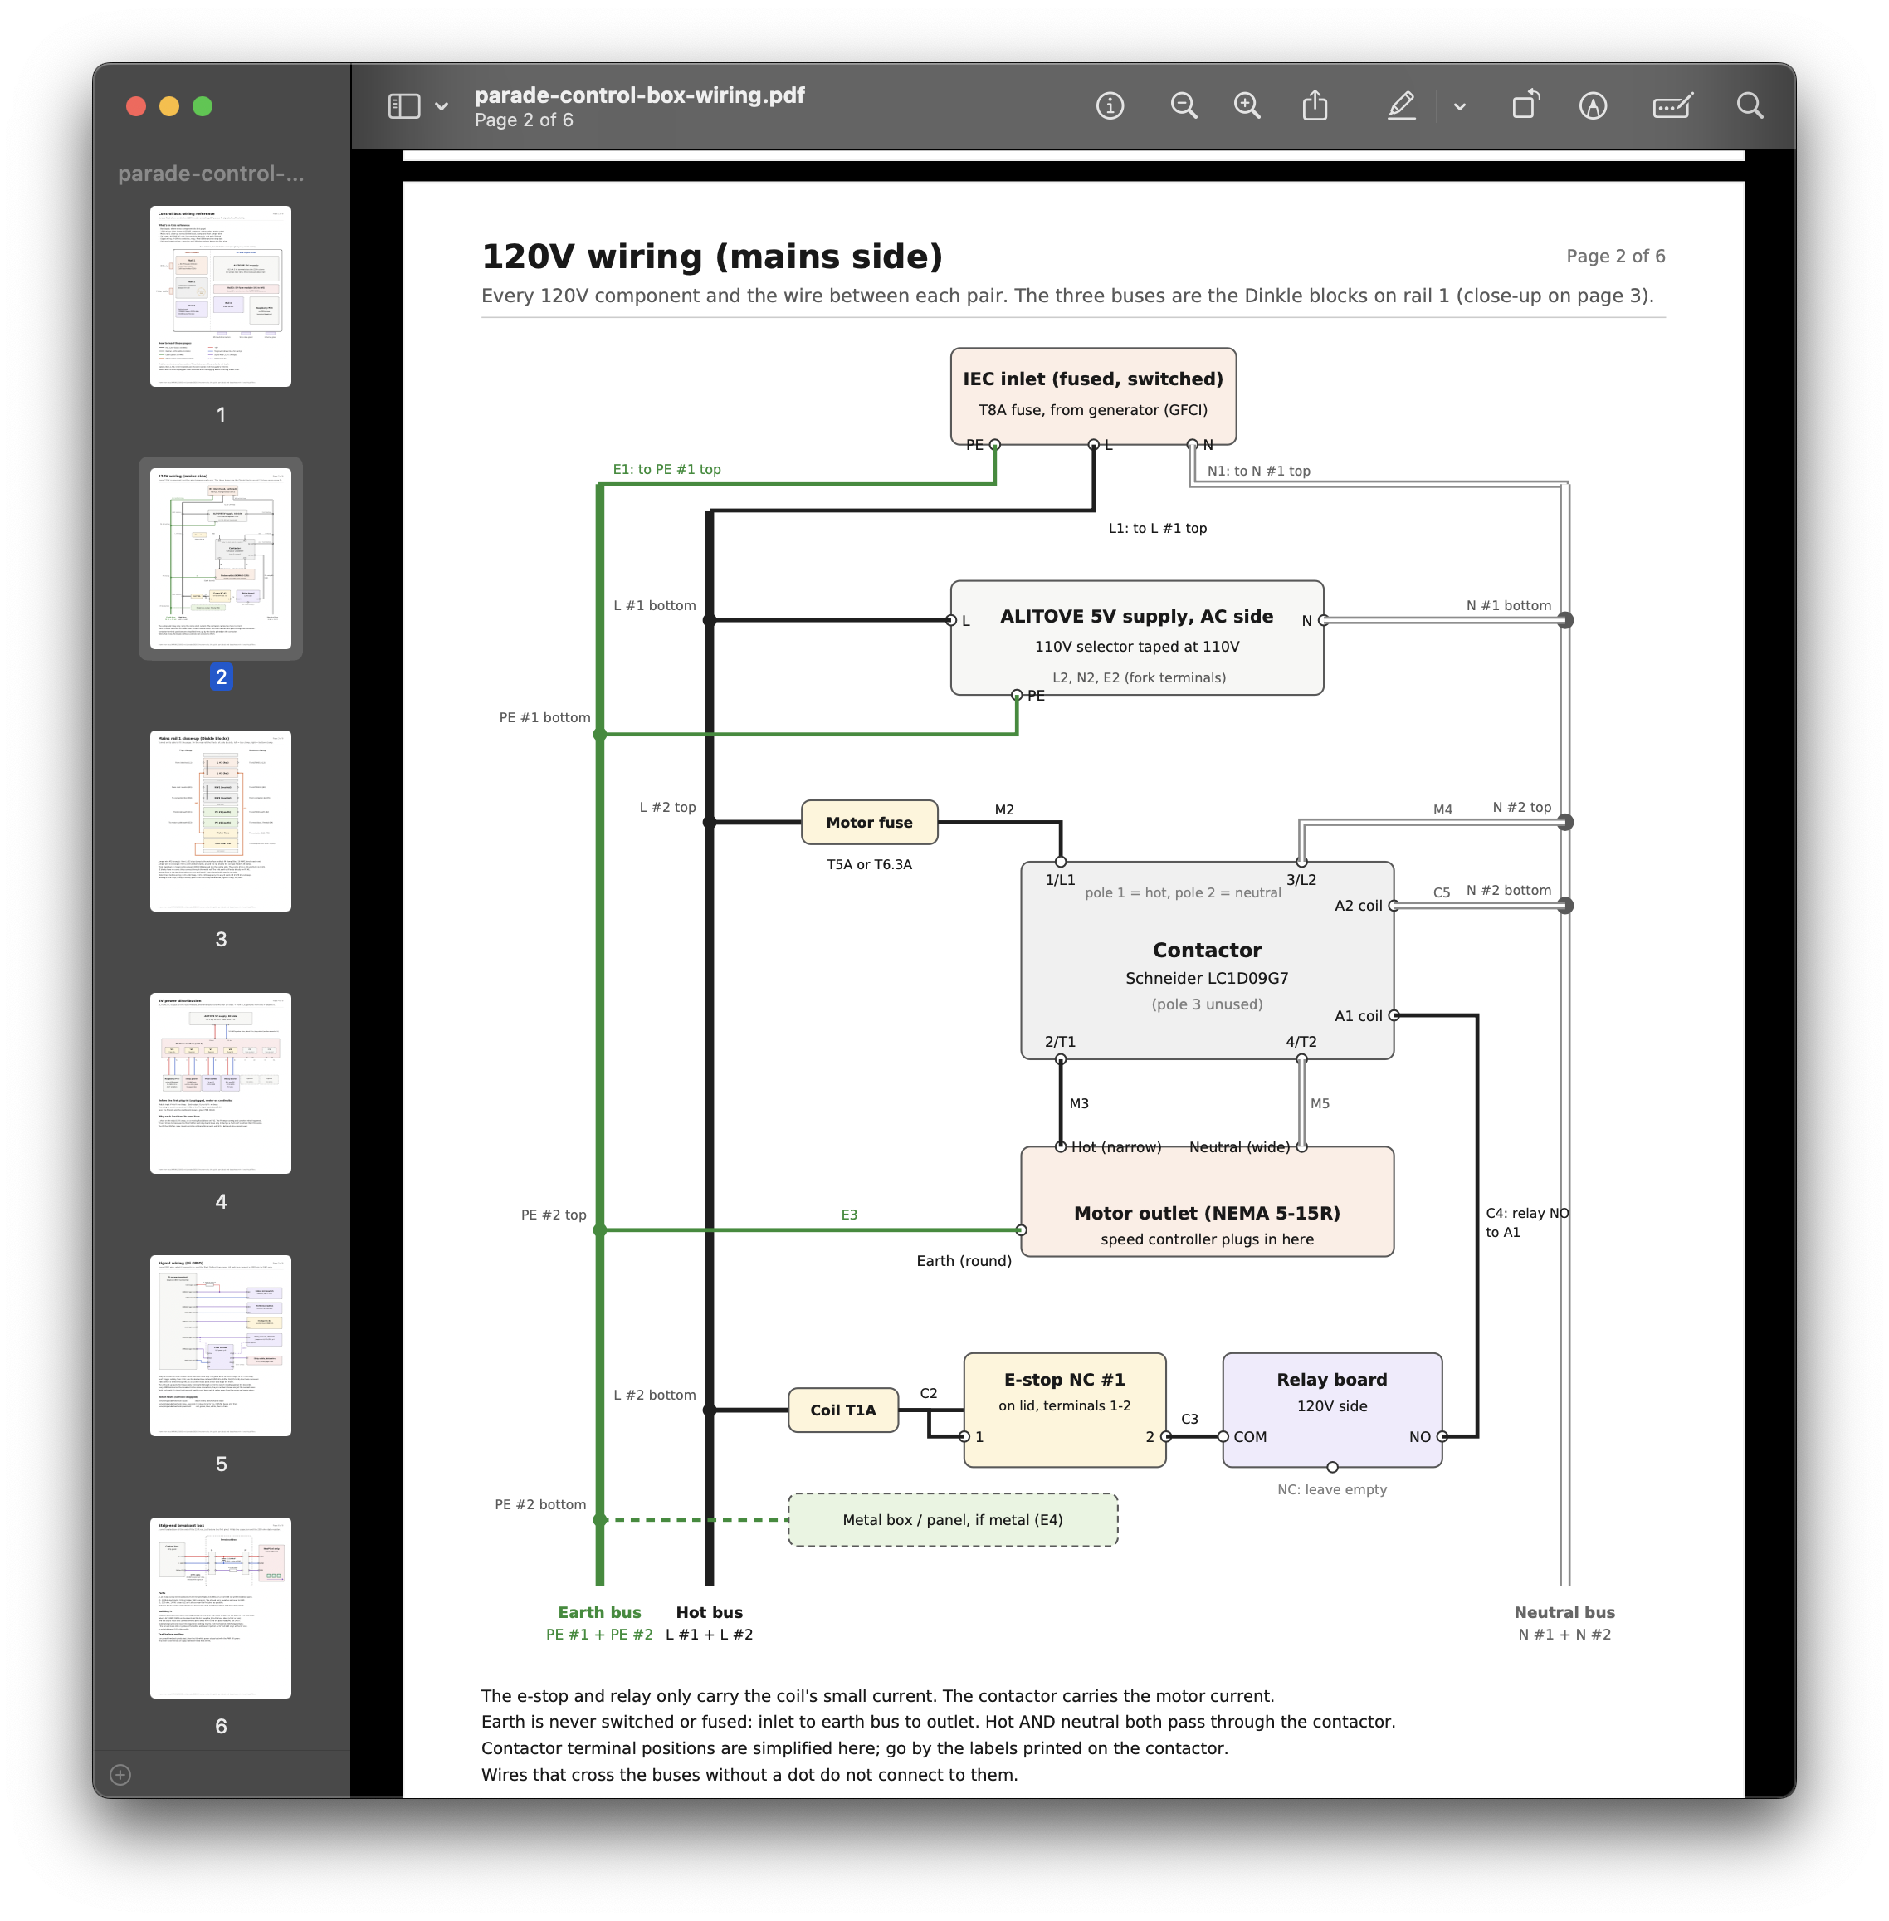This screenshot has width=1889, height=1921.
Task: Select the page 1 thumbnail
Action: click(220, 296)
